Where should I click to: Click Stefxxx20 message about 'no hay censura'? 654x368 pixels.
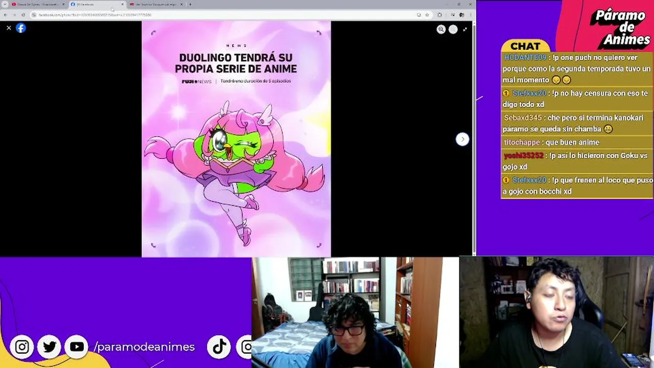coord(577,99)
